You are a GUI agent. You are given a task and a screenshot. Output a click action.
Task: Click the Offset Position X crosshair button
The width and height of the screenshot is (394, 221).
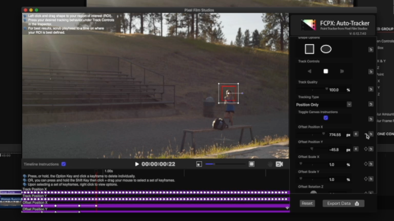(356, 134)
